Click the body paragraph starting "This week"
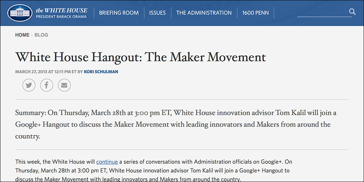The width and height of the screenshot is (364, 182). tap(154, 171)
